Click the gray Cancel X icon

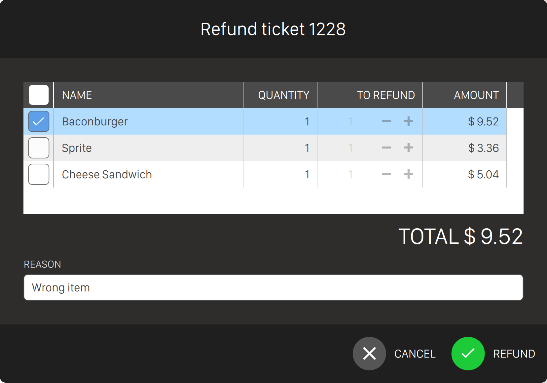[369, 354]
